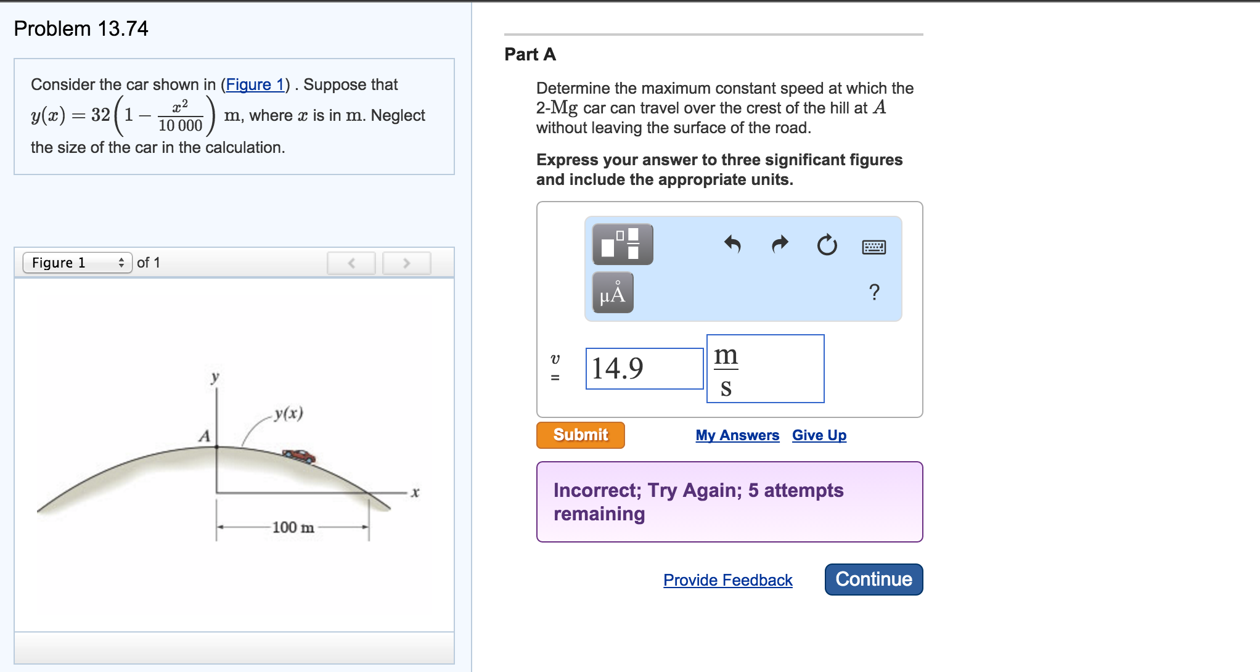
Task: Click the Incorrect; Try Again message box
Action: point(730,501)
